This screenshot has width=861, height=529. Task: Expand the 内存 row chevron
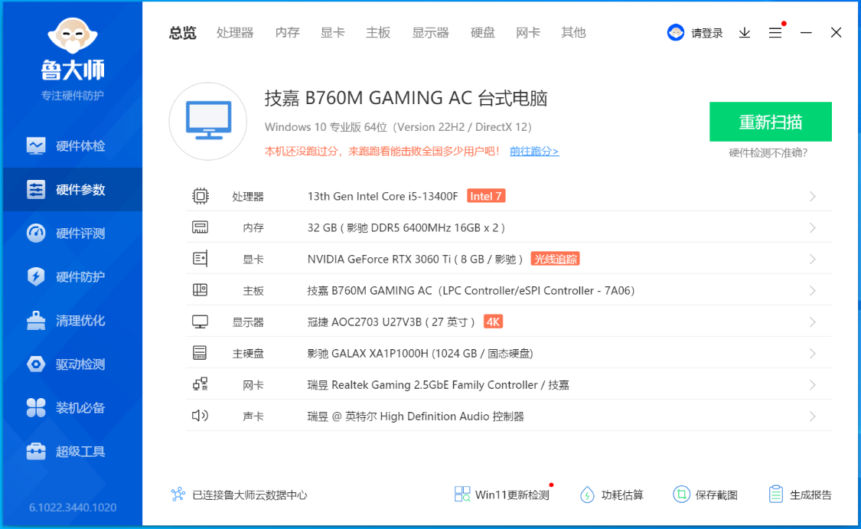[813, 228]
